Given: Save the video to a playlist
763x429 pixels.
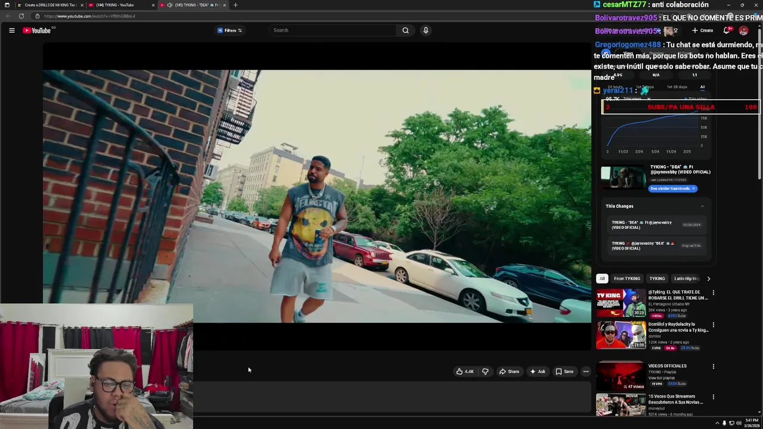Looking at the screenshot, I should [564, 371].
